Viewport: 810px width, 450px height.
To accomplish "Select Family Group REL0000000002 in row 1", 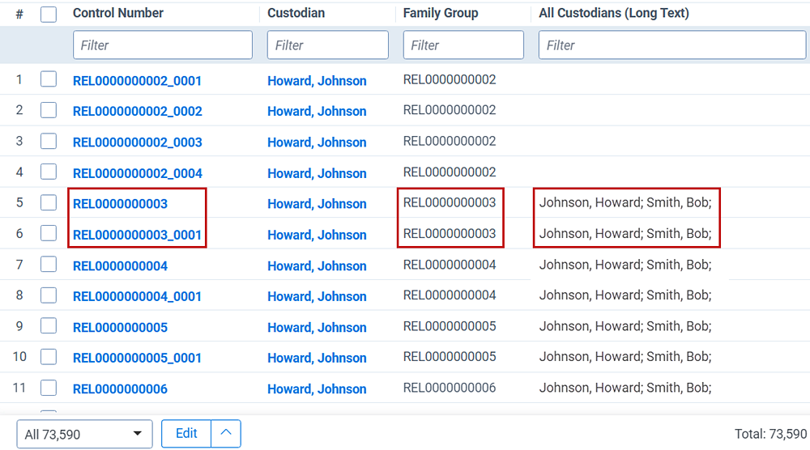I will click(x=450, y=79).
